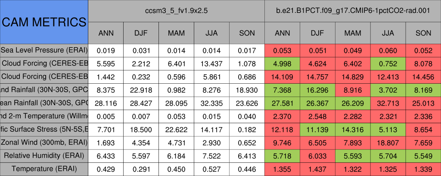Screen dimensions: 441x176
Task: Select the green cell with value 11.139
Action: [x=317, y=130]
